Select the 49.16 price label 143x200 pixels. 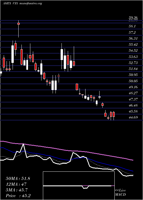(133, 87)
